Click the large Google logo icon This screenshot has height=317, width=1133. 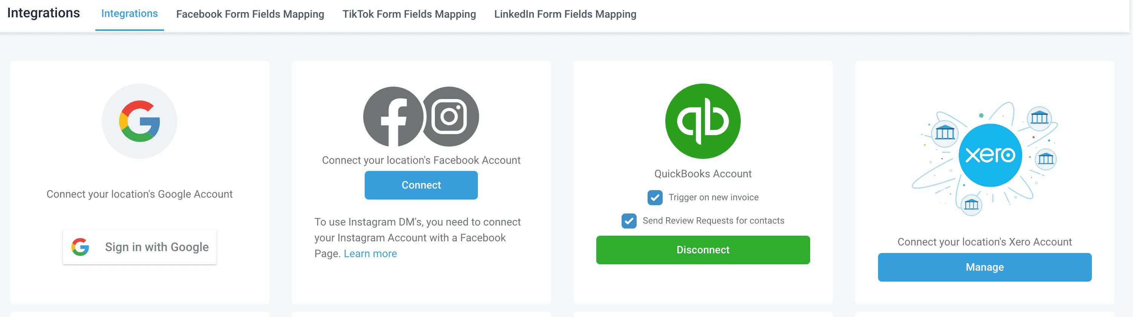pyautogui.click(x=140, y=121)
